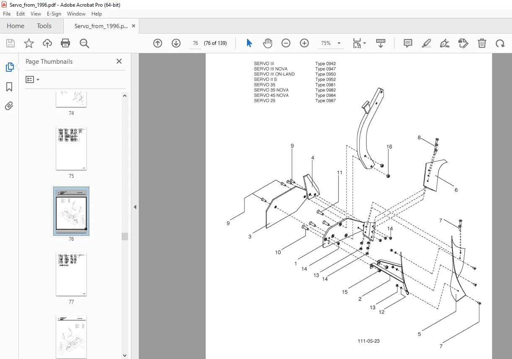Click the delete trash can icon
Viewport: 512px width, 359px height.
click(x=482, y=43)
